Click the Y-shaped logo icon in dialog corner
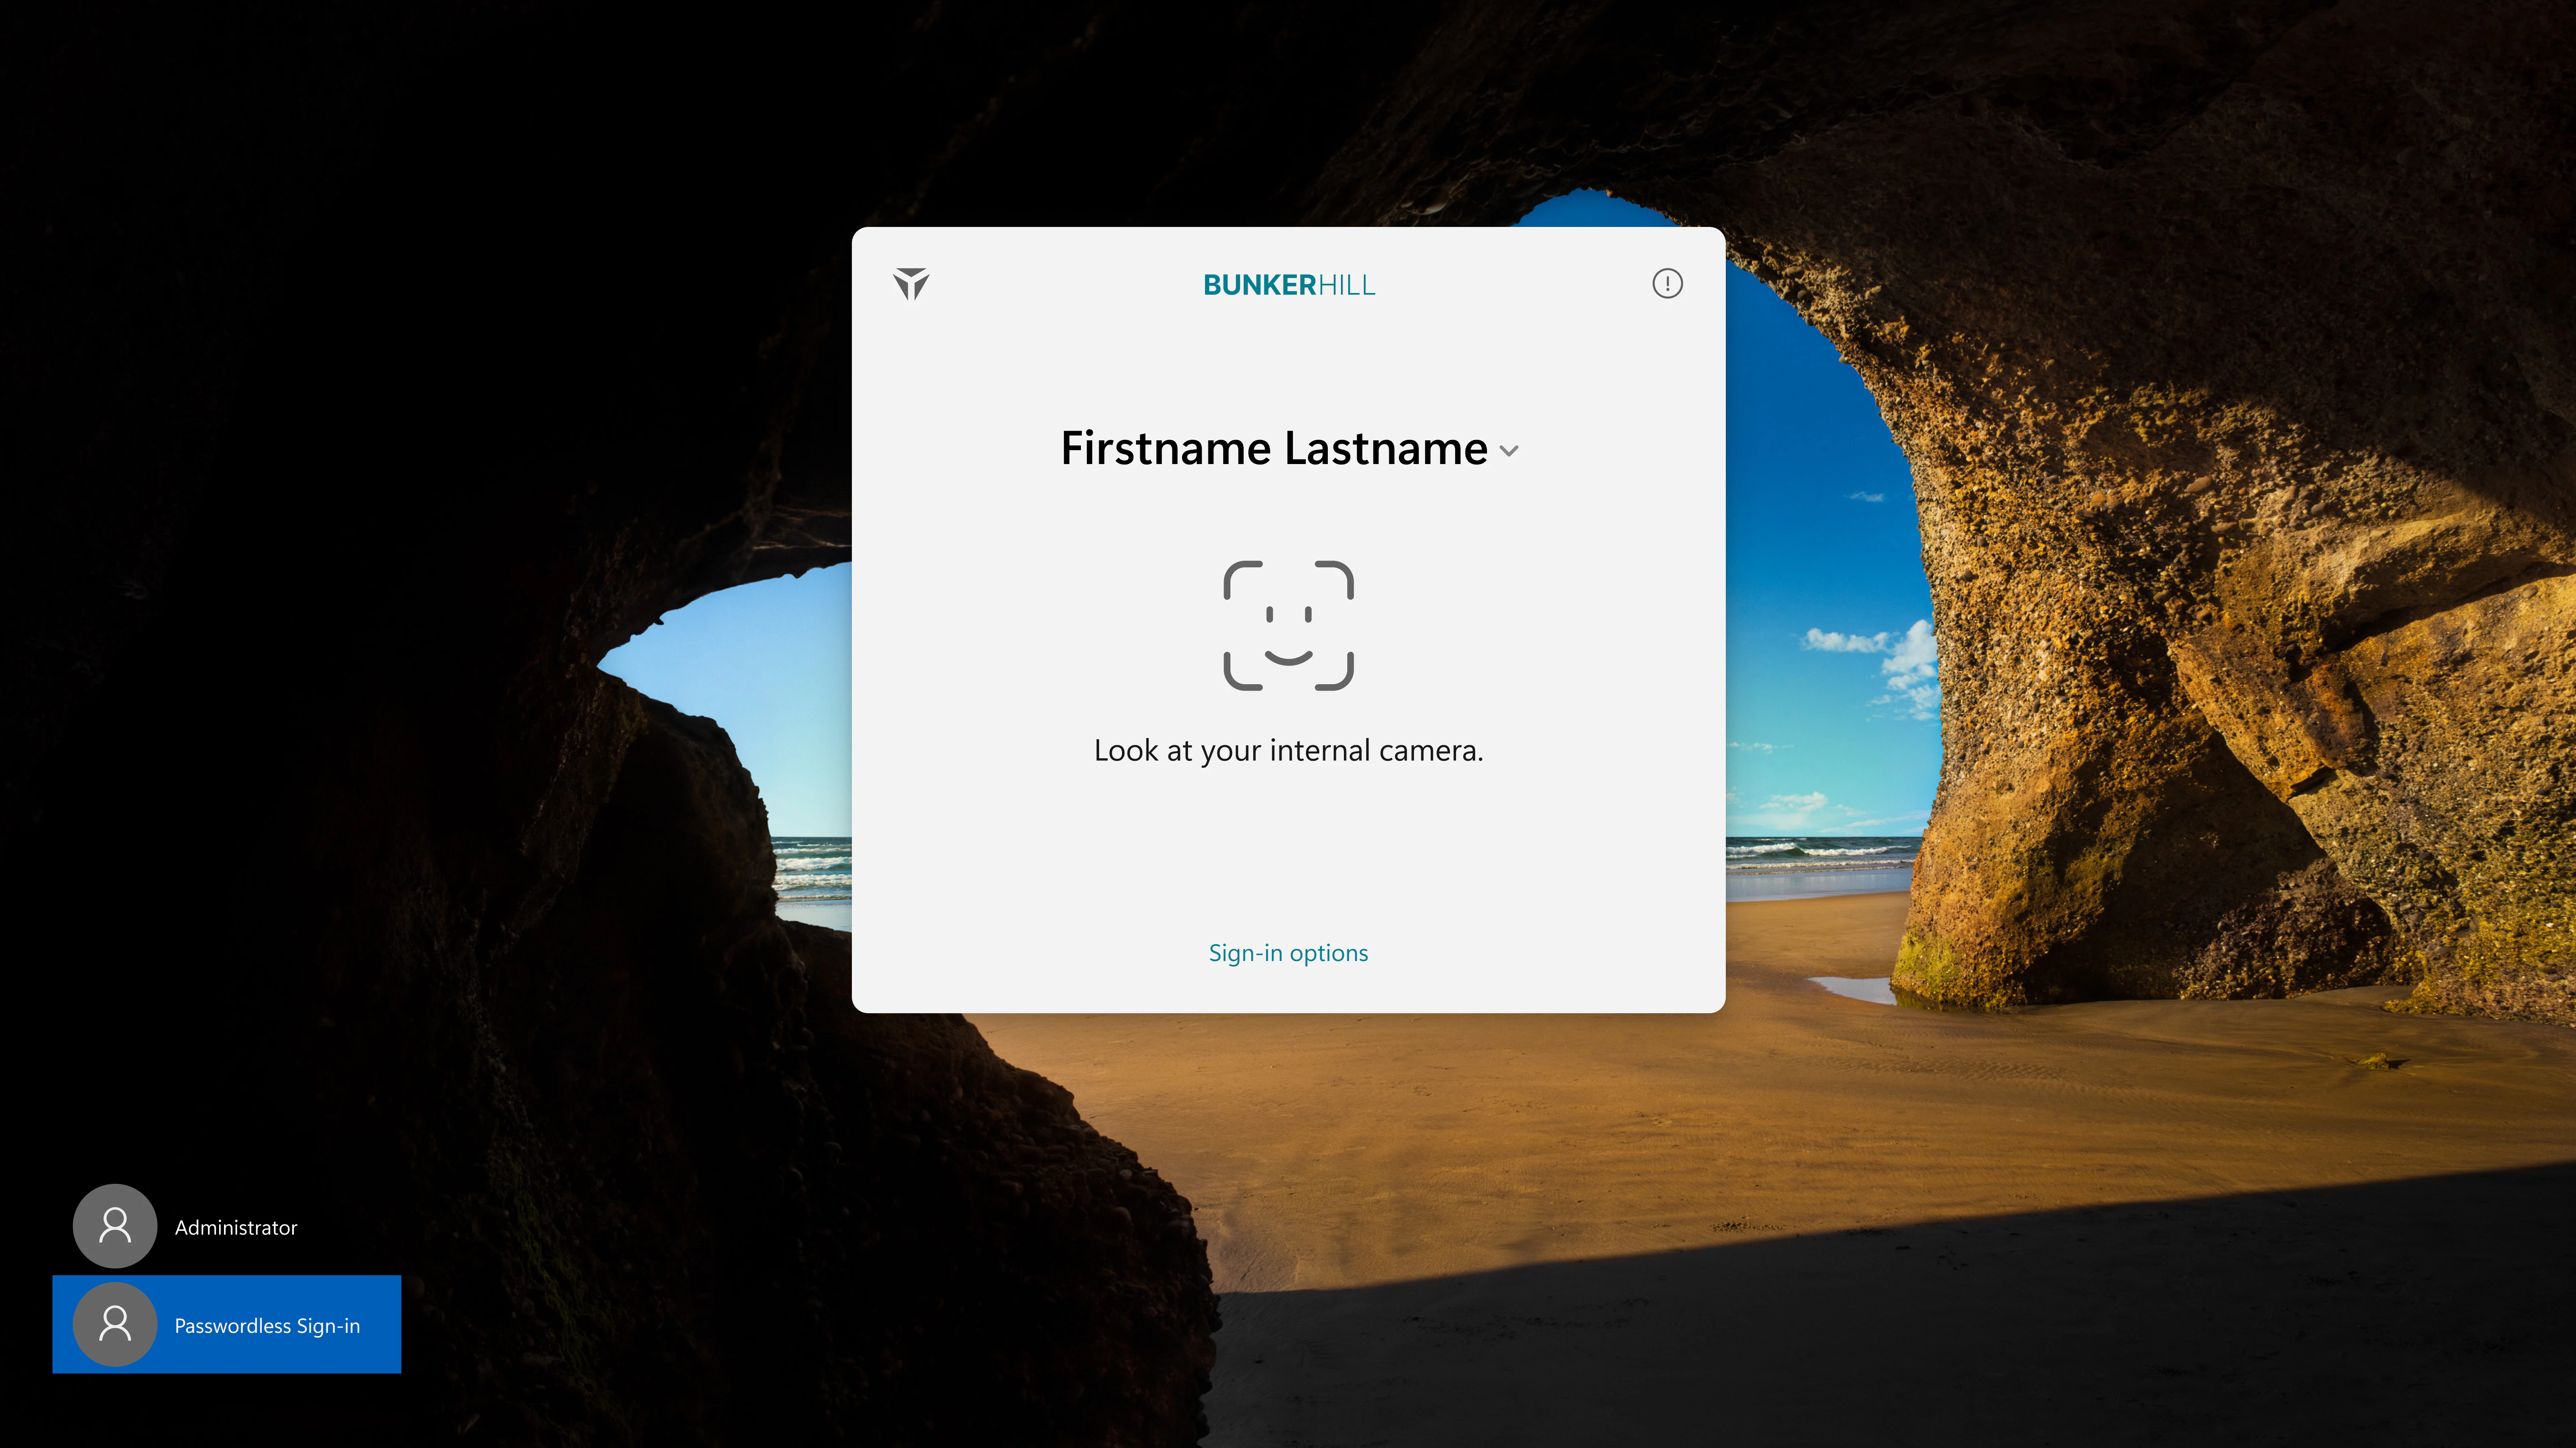This screenshot has height=1448, width=2576. (911, 284)
